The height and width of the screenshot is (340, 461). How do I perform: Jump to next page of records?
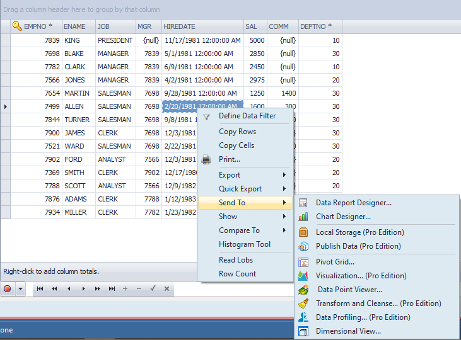98,289
